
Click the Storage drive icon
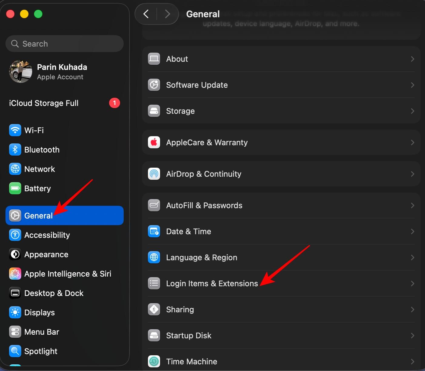pos(154,111)
